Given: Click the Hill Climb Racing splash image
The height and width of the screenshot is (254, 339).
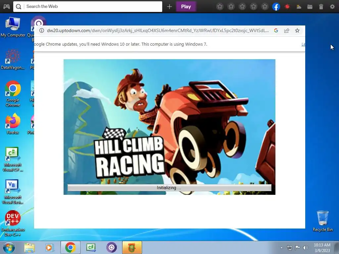Looking at the screenshot, I should 169,127.
